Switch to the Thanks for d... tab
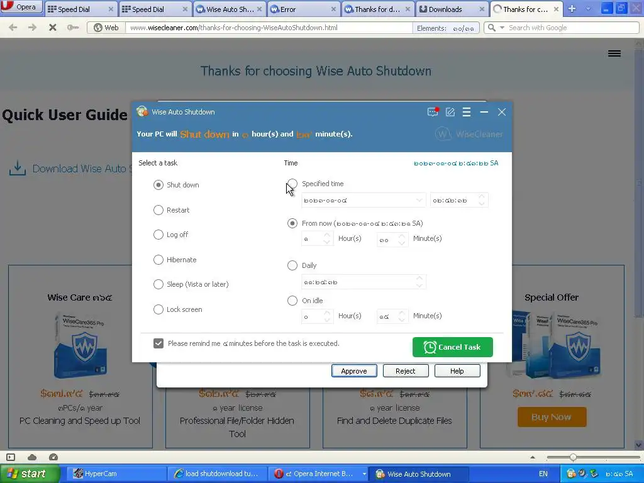 click(377, 9)
